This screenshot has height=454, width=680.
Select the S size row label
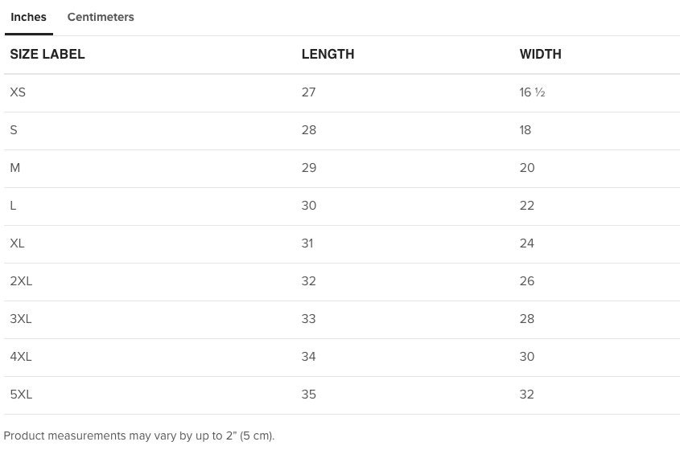pyautogui.click(x=14, y=130)
